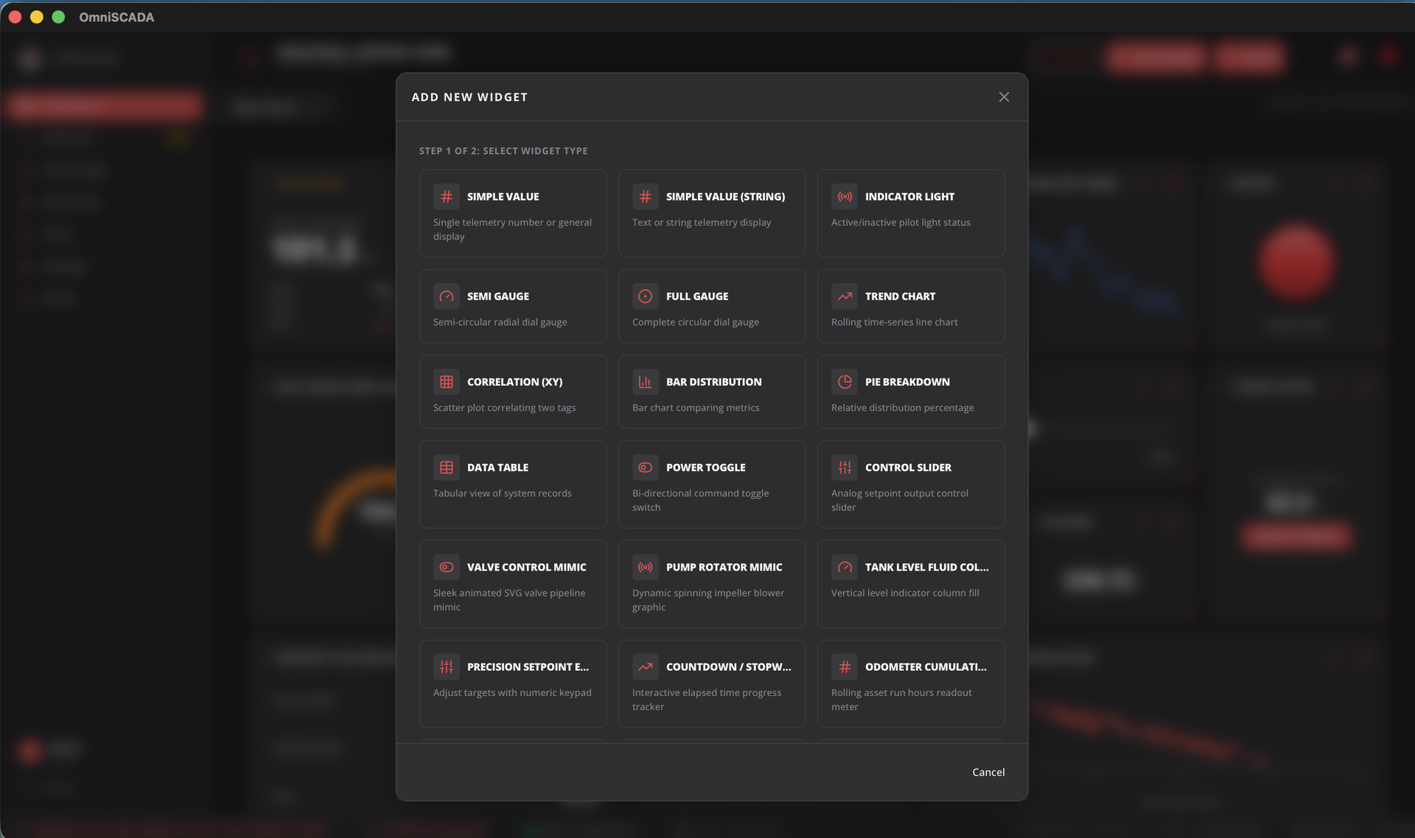Select the 'Complete circular dial gauge' card
This screenshot has width=1415, height=838.
coord(712,306)
